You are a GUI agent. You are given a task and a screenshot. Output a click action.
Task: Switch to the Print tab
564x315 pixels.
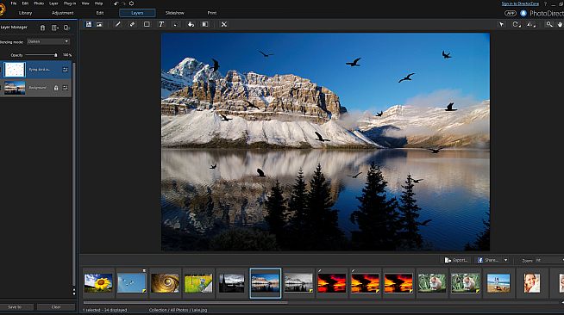tap(212, 13)
